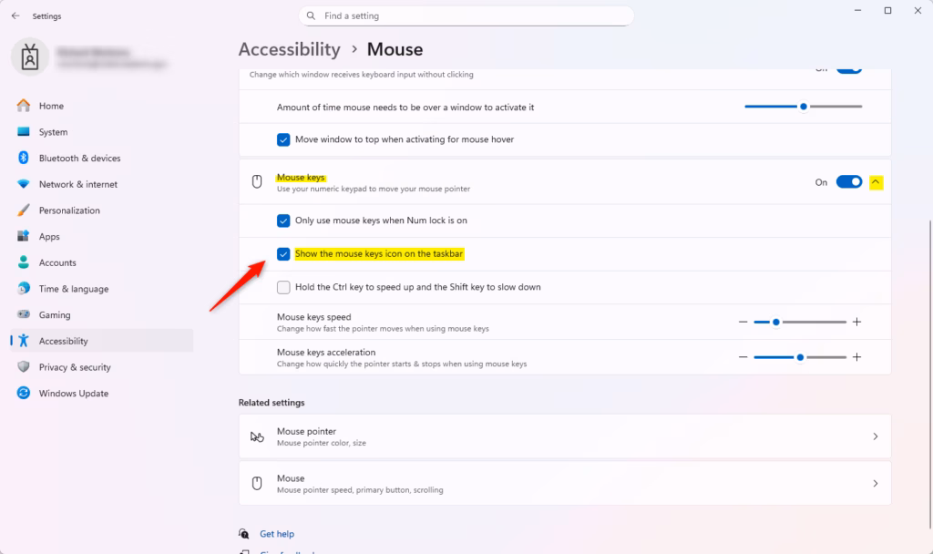Open the Mouse pointer related setting
Image resolution: width=933 pixels, height=554 pixels.
click(x=564, y=436)
